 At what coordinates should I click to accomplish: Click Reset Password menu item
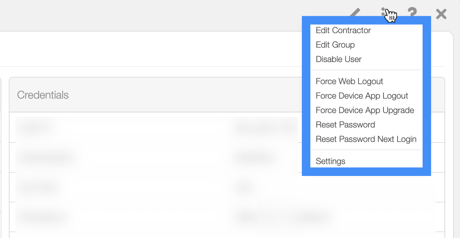click(345, 125)
